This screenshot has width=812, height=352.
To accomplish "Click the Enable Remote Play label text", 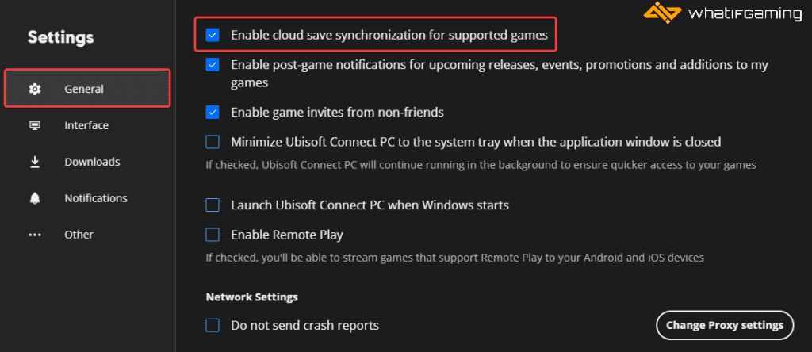I will tap(287, 235).
